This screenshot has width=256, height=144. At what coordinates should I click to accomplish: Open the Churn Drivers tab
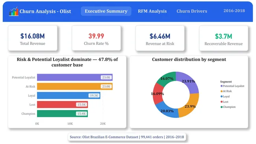[x=192, y=11]
